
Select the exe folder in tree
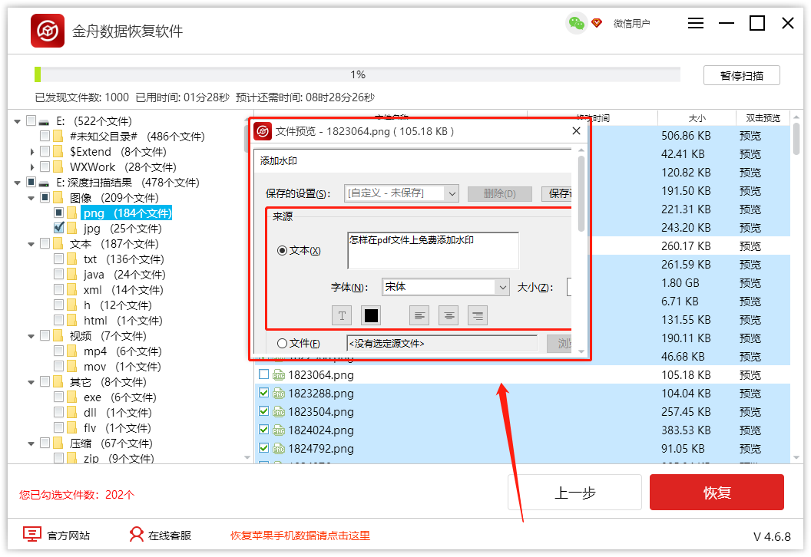pos(92,397)
